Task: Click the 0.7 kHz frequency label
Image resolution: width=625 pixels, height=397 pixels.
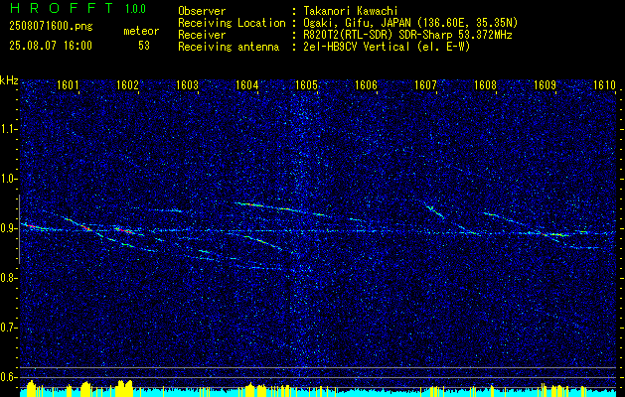Action: pyautogui.click(x=9, y=328)
